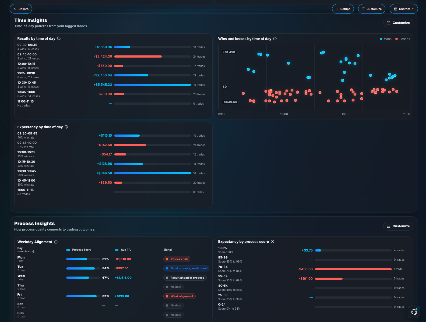Click the Process Insights heading
426x322 pixels.
(x=34, y=224)
